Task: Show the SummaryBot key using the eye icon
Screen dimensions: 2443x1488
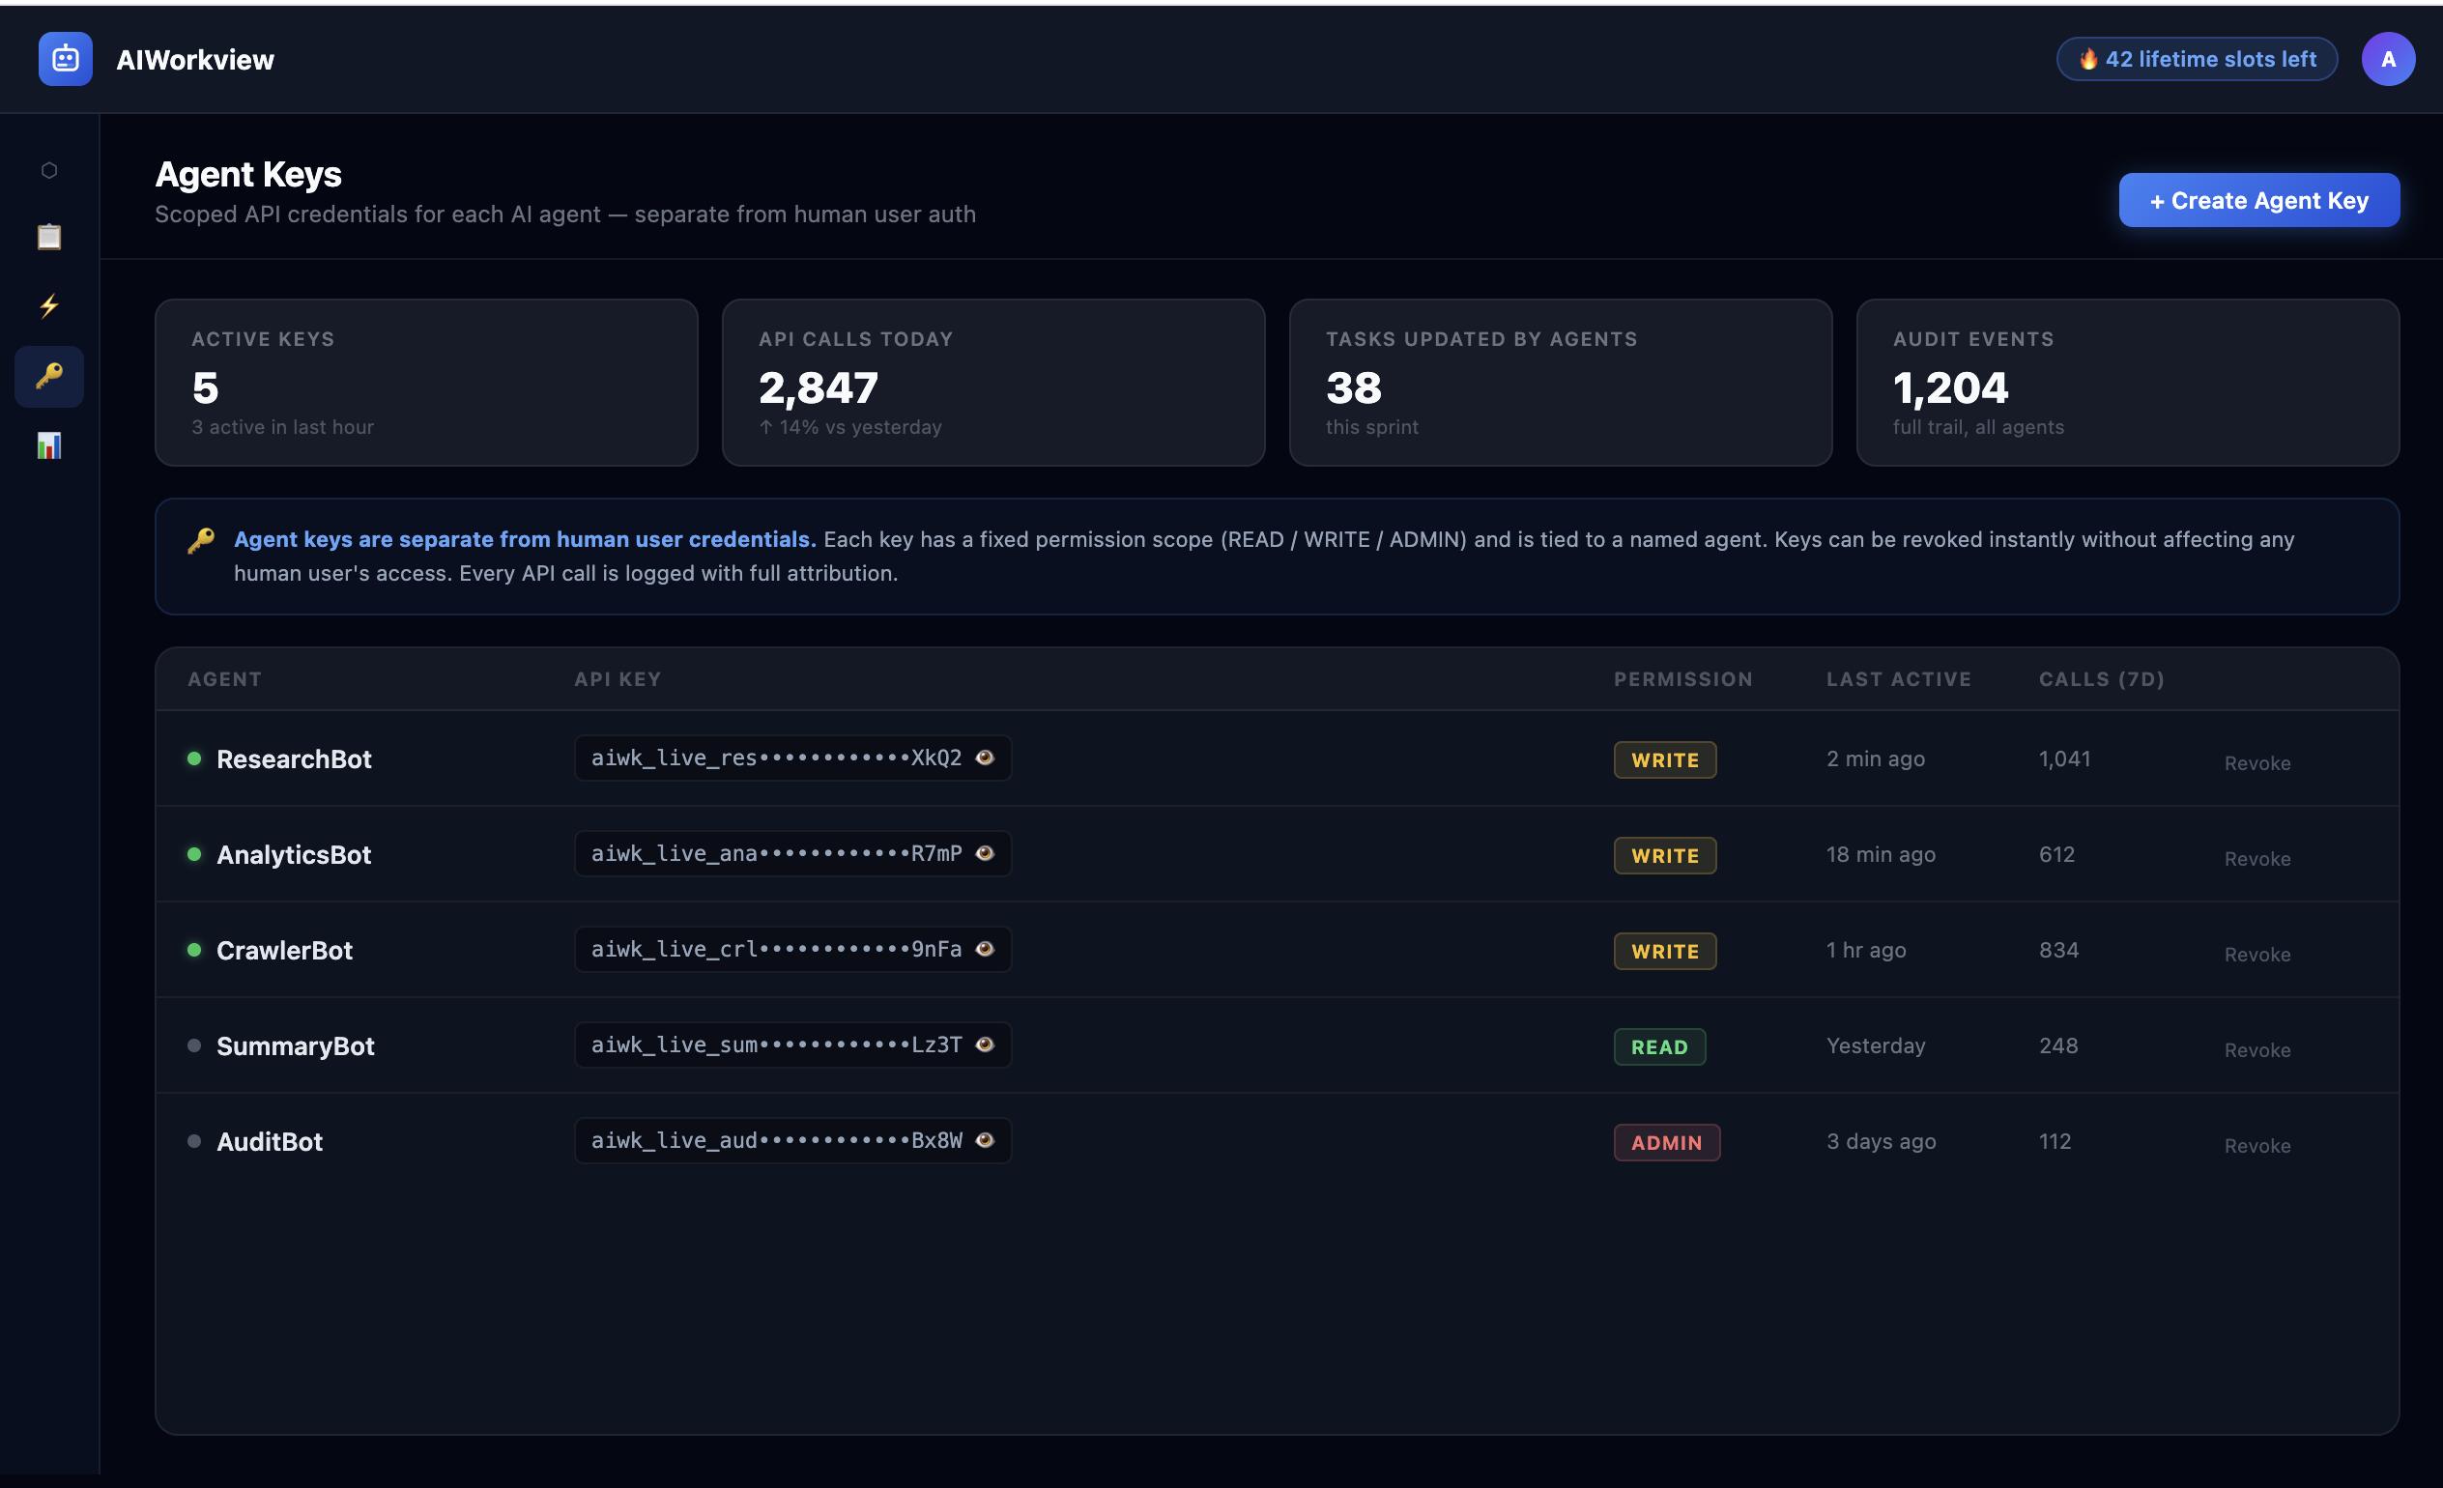Action: [985, 1044]
